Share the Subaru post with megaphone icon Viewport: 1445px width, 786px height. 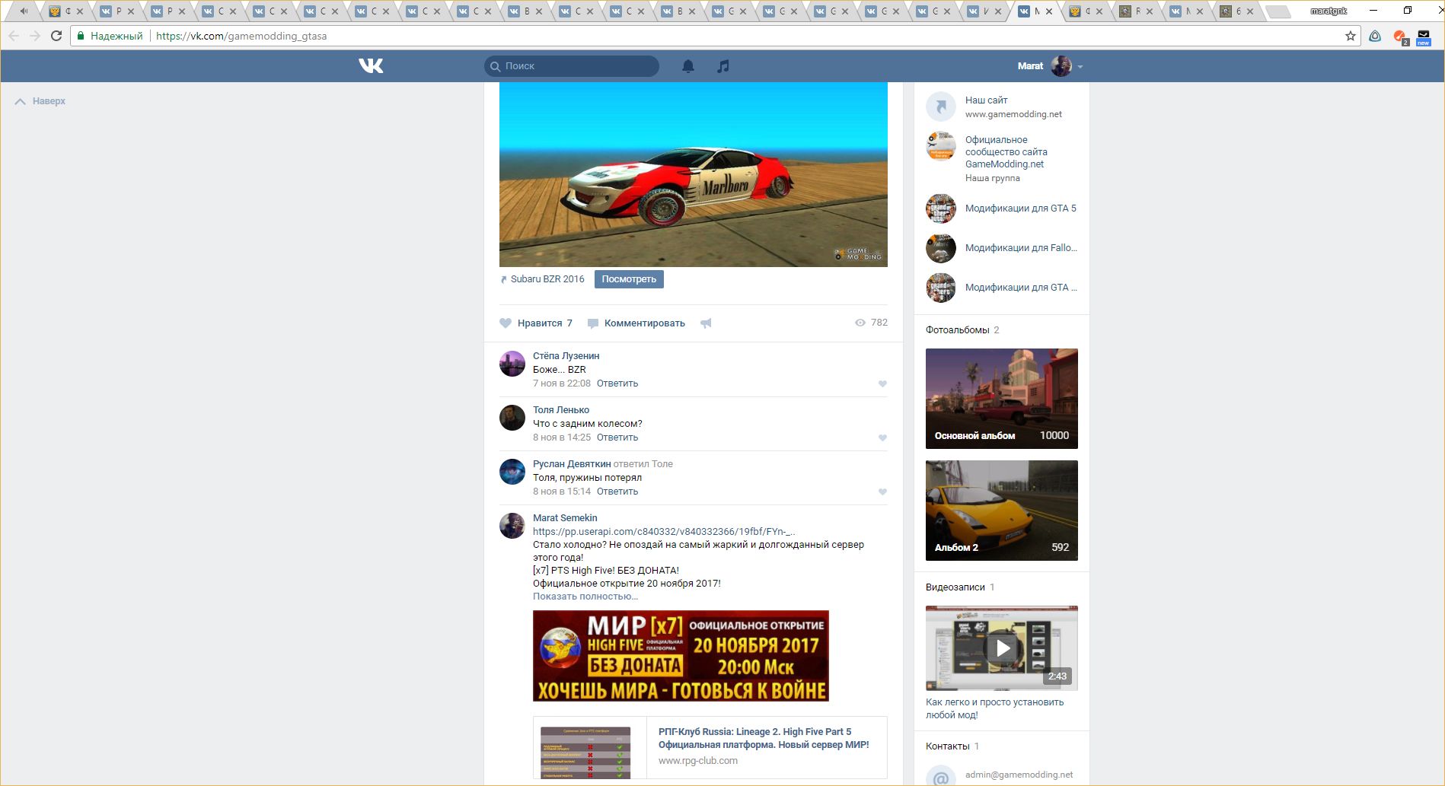(x=706, y=323)
